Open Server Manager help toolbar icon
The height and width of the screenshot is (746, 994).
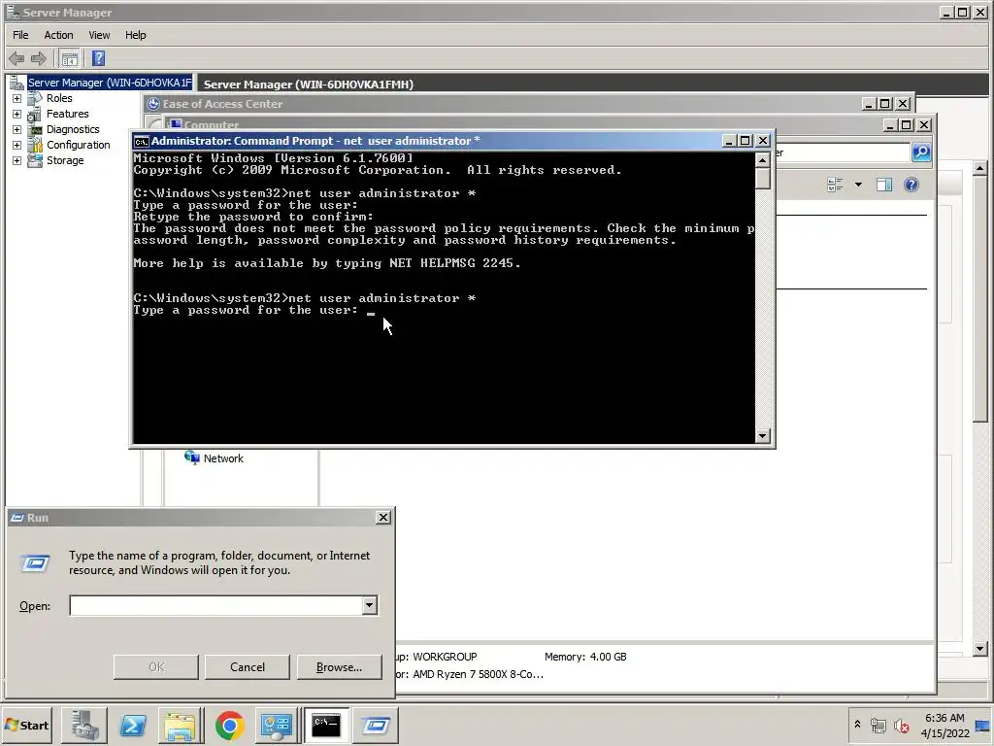(x=98, y=59)
